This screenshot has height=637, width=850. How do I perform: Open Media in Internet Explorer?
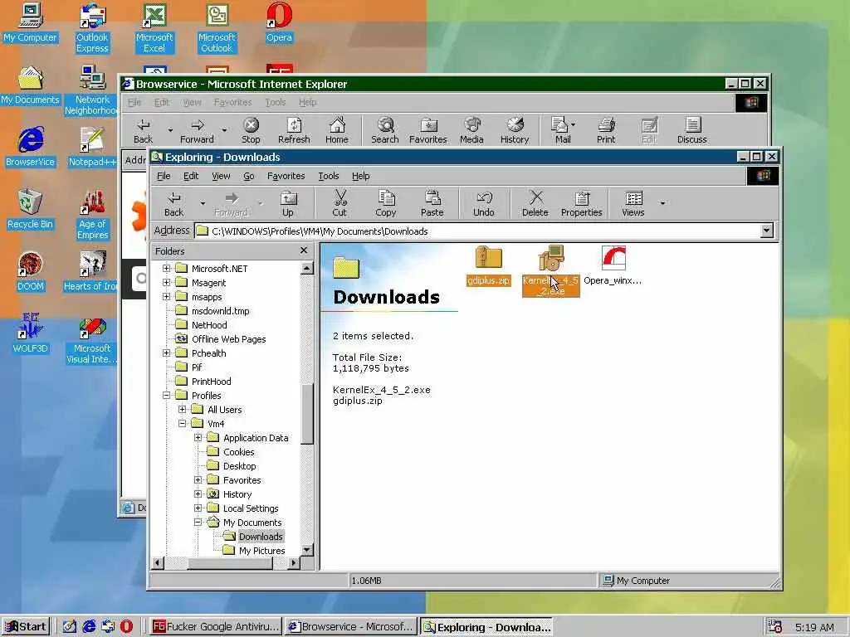tap(471, 130)
